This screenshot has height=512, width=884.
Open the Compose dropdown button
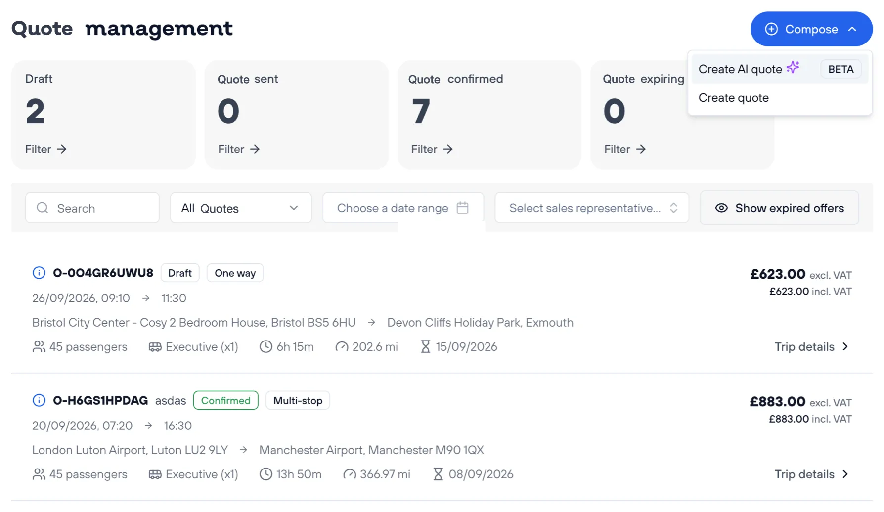pos(811,29)
